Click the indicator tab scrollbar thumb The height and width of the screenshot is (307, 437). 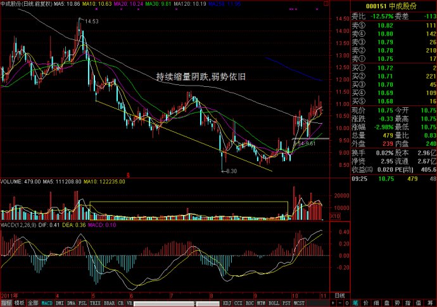point(165,303)
